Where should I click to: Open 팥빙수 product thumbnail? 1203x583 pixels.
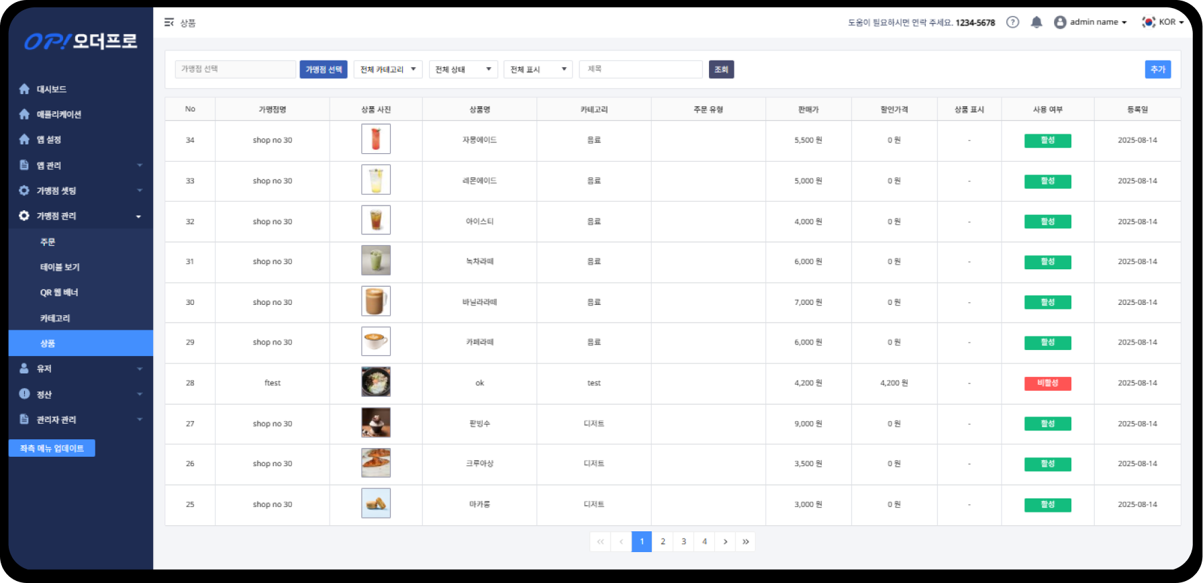coord(376,422)
